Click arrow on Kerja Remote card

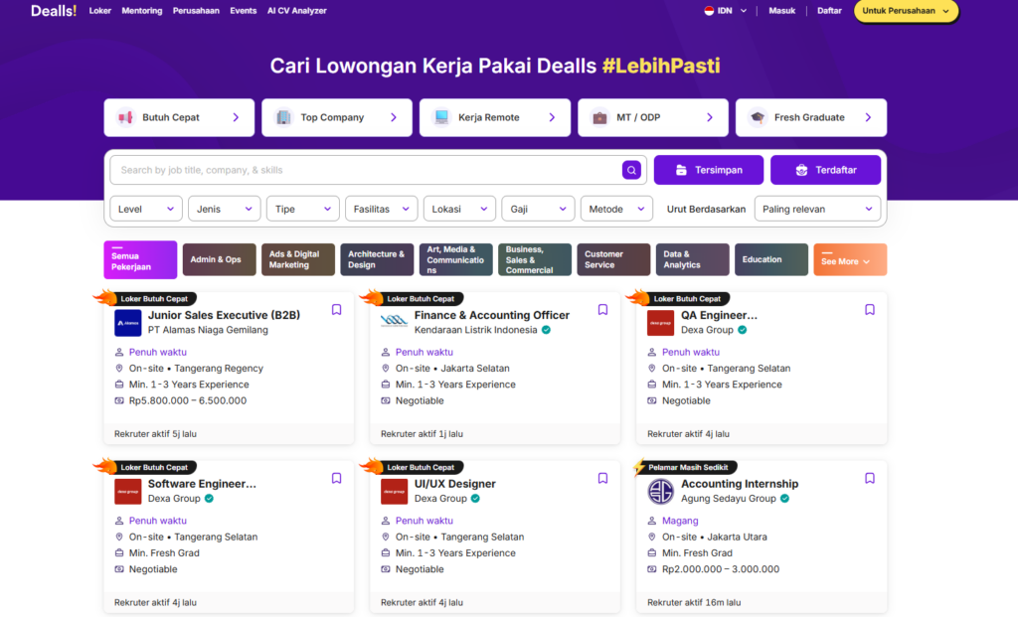point(552,117)
